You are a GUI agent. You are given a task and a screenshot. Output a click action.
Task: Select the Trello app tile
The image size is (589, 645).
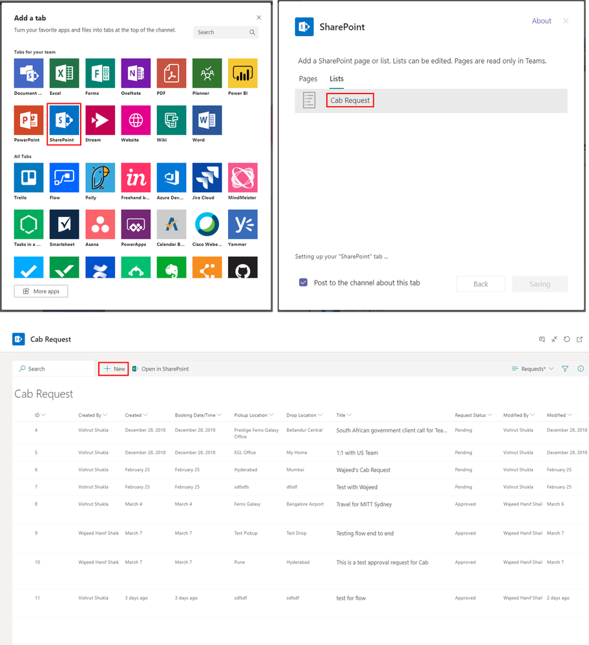[x=28, y=178]
